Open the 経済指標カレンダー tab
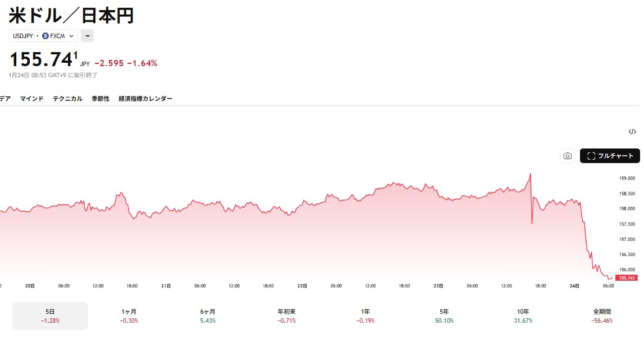 145,99
